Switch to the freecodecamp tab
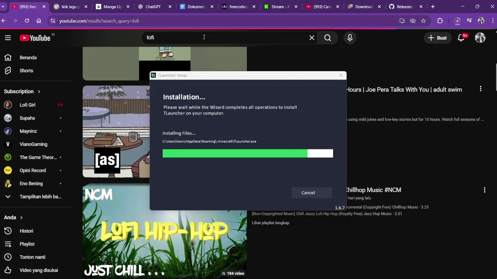This screenshot has width=497, height=279. click(238, 7)
